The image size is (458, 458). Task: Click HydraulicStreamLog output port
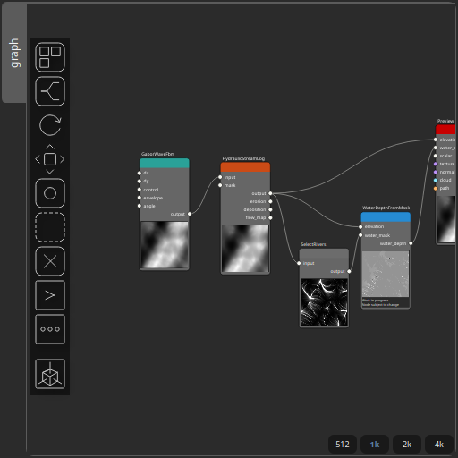coord(270,193)
